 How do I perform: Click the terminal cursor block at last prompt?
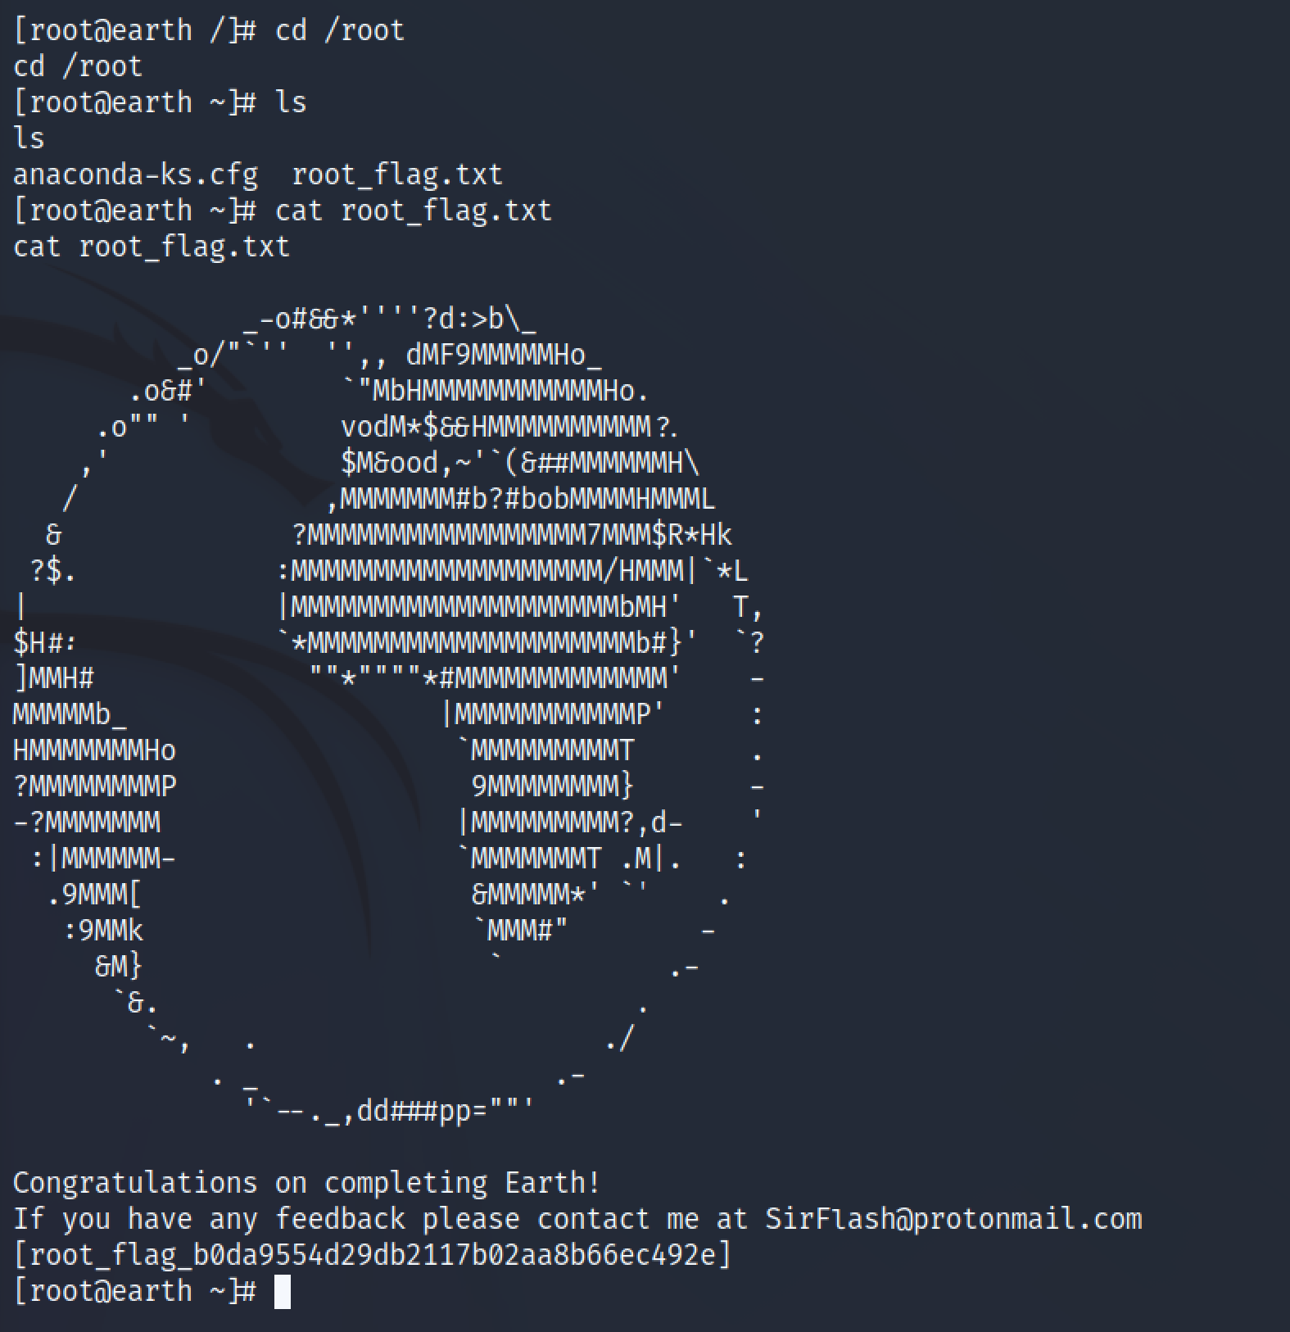[x=282, y=1292]
